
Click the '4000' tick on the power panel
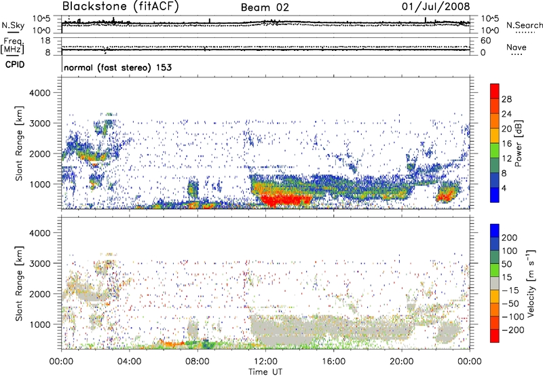pyautogui.click(x=39, y=93)
